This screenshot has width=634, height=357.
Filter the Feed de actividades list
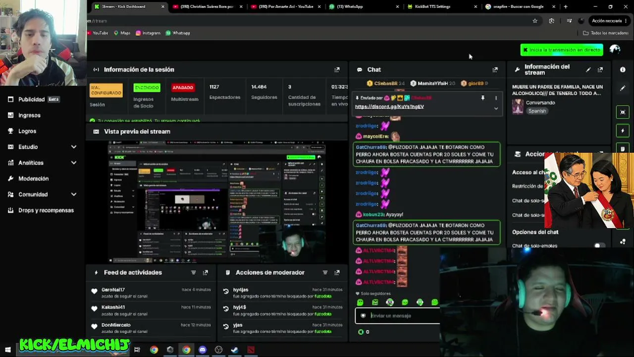coord(194,272)
